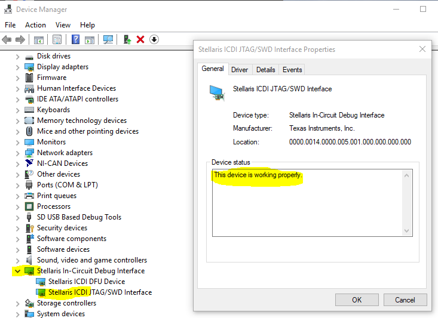This screenshot has width=438, height=318.
Task: Collapse Stellaris In-Circuit Debug Interface node
Action: coord(17,271)
